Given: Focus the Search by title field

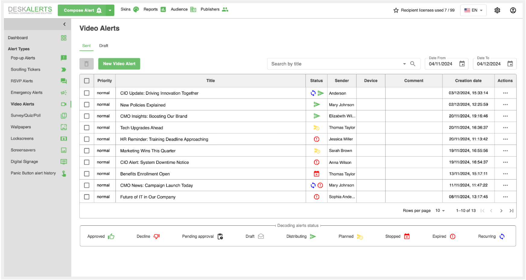Looking at the screenshot, I should click(335, 64).
